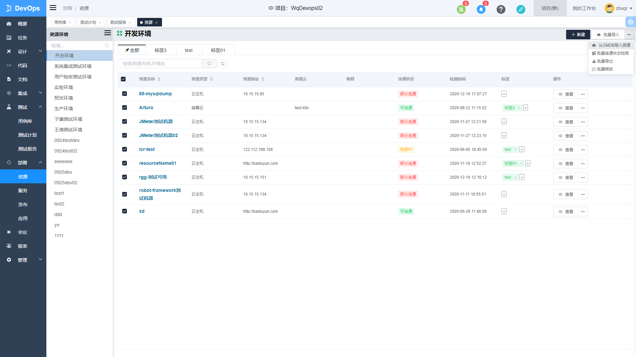Image resolution: width=636 pixels, height=357 pixels.
Task: Open the blue bell notifications icon
Action: coord(481,9)
